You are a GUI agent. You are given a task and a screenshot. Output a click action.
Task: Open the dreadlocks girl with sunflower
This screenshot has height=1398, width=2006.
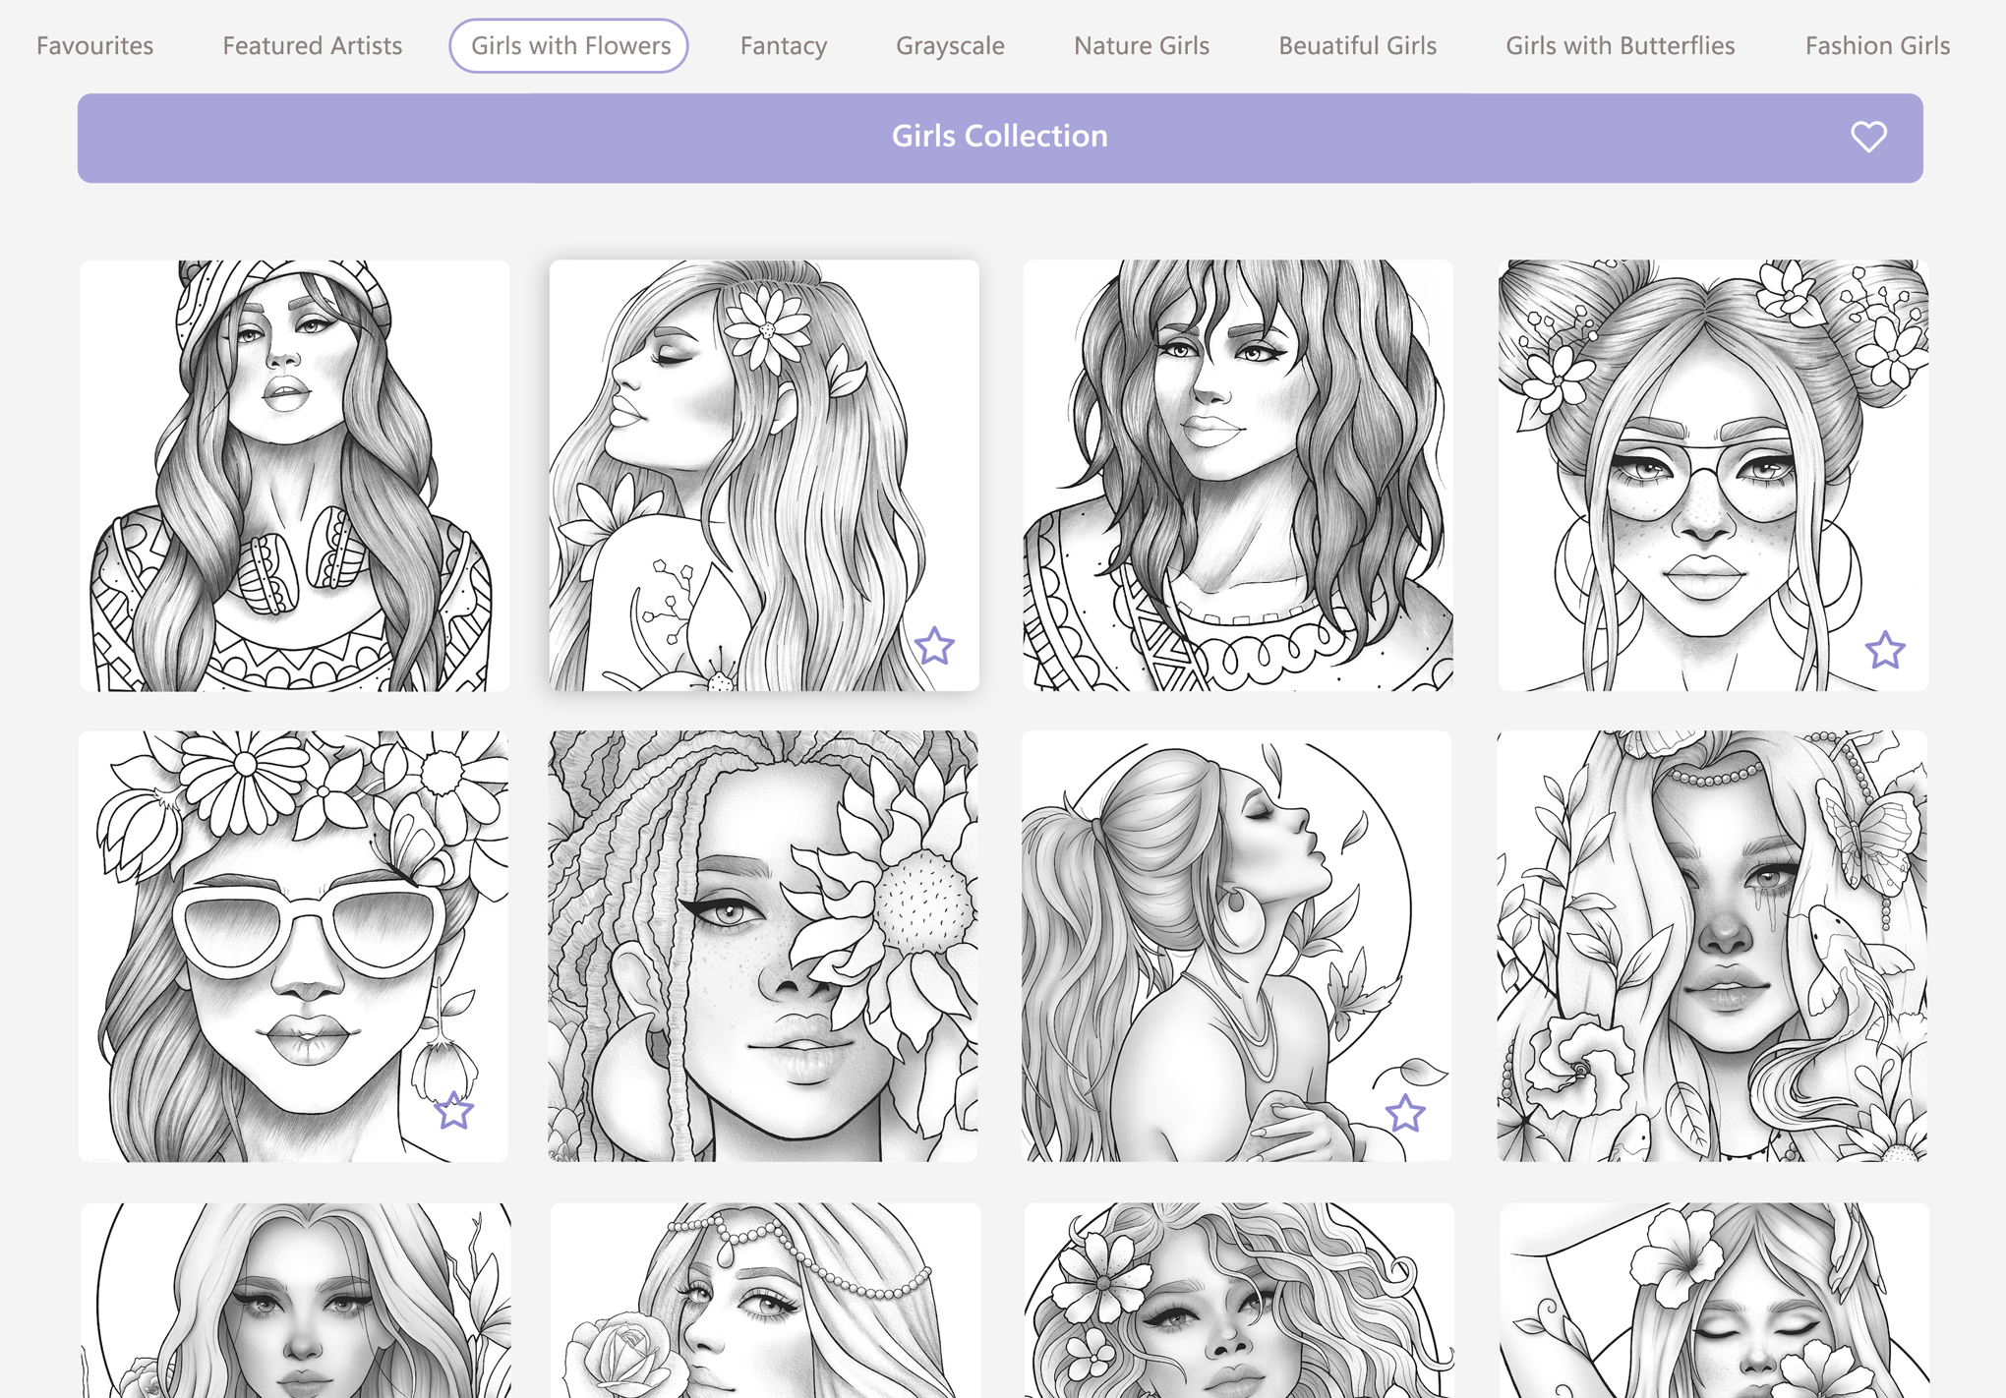[x=763, y=946]
